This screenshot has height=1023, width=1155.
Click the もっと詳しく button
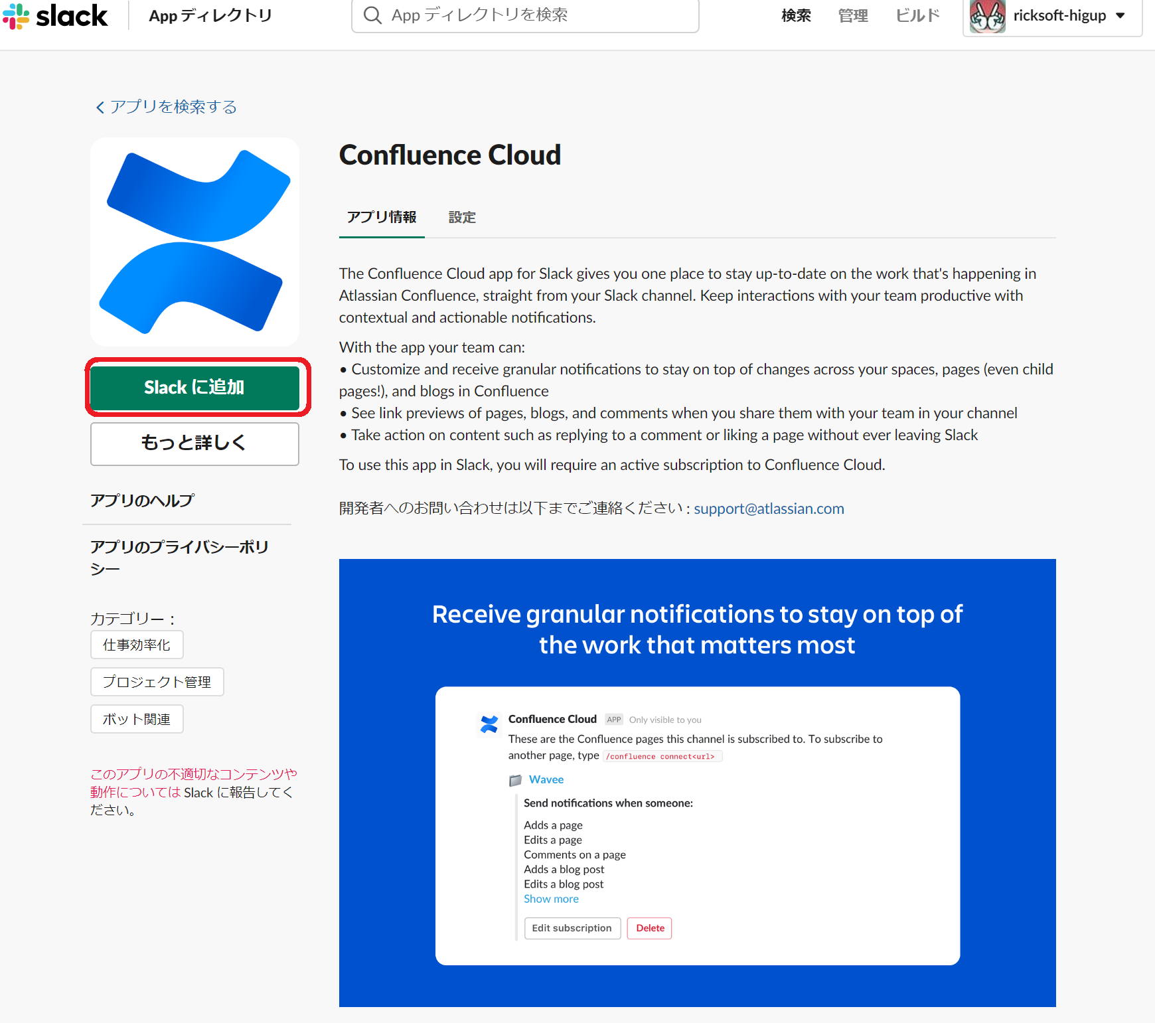tap(194, 443)
